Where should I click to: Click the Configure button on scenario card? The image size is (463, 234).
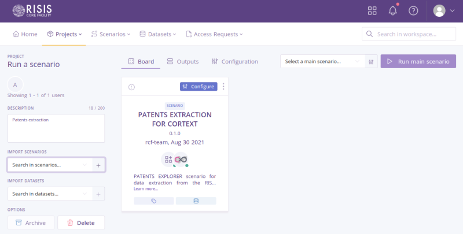click(199, 87)
